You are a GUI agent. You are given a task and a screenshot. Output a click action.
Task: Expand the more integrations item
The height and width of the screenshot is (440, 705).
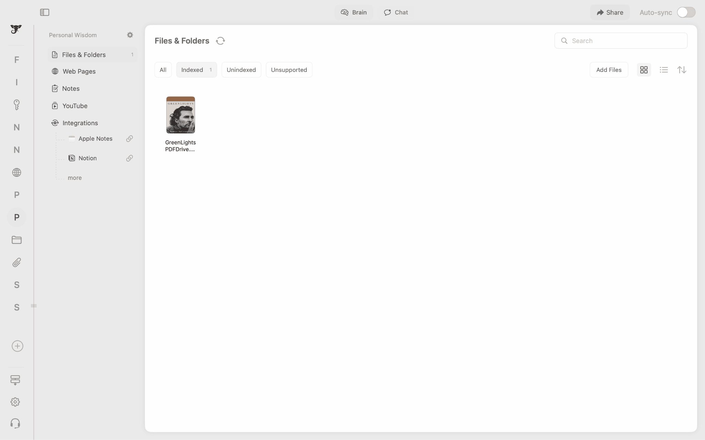[x=75, y=178]
